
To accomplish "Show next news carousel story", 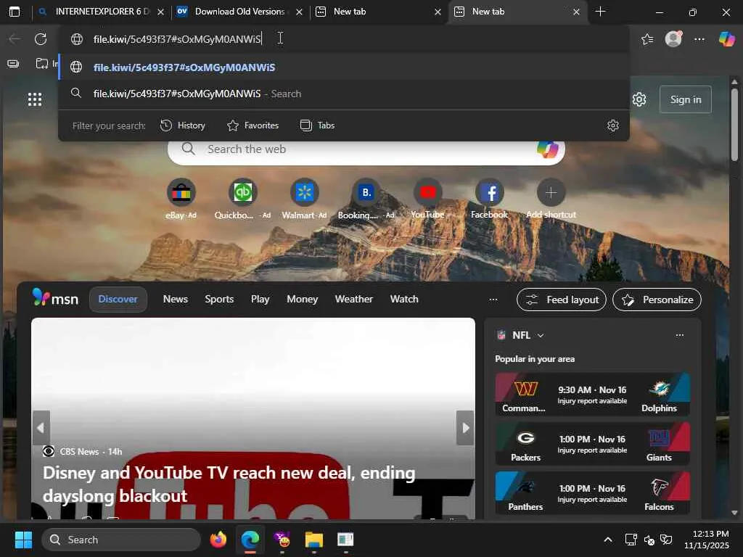I will (x=465, y=428).
